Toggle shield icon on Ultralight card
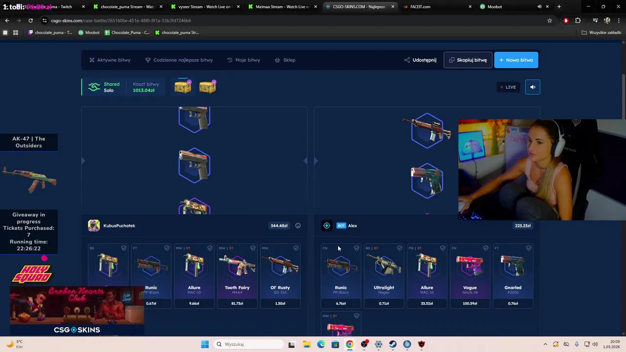 click(400, 248)
